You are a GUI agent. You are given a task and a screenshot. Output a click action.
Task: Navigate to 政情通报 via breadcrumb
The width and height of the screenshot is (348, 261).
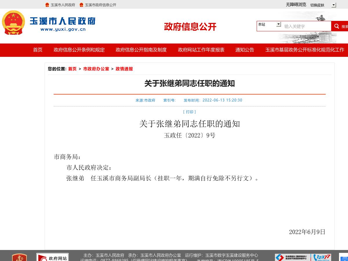124,69
